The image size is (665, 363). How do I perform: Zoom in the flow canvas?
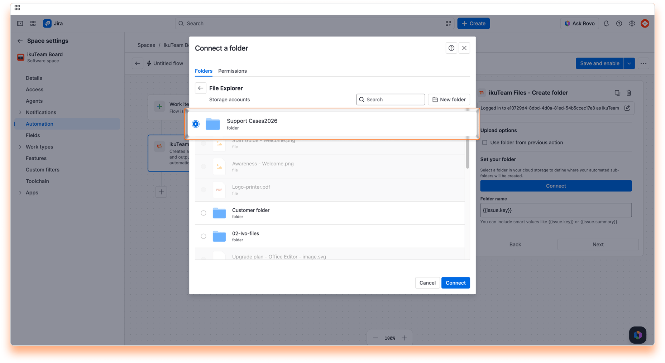(x=404, y=338)
